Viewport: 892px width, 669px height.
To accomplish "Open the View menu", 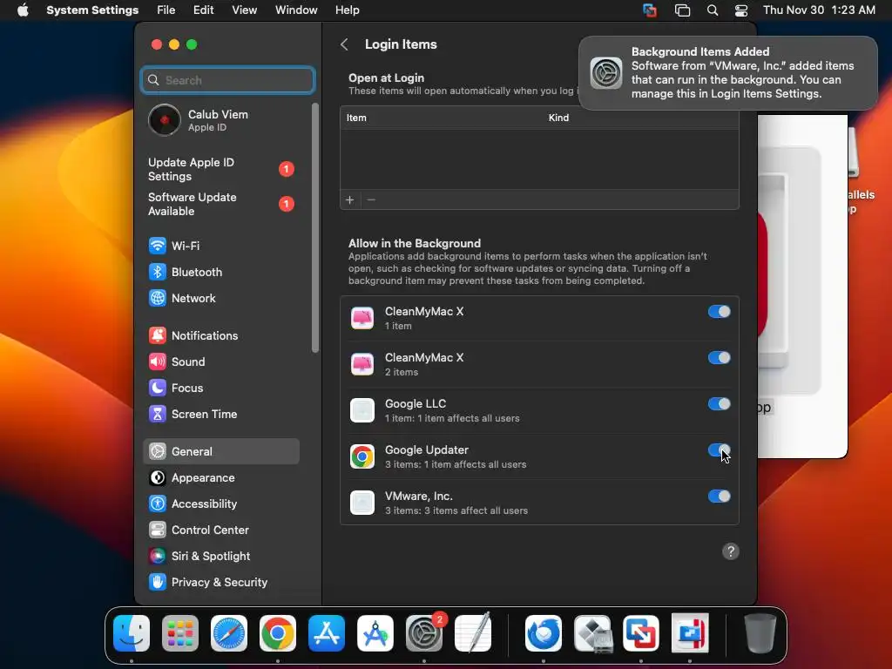I will [245, 10].
